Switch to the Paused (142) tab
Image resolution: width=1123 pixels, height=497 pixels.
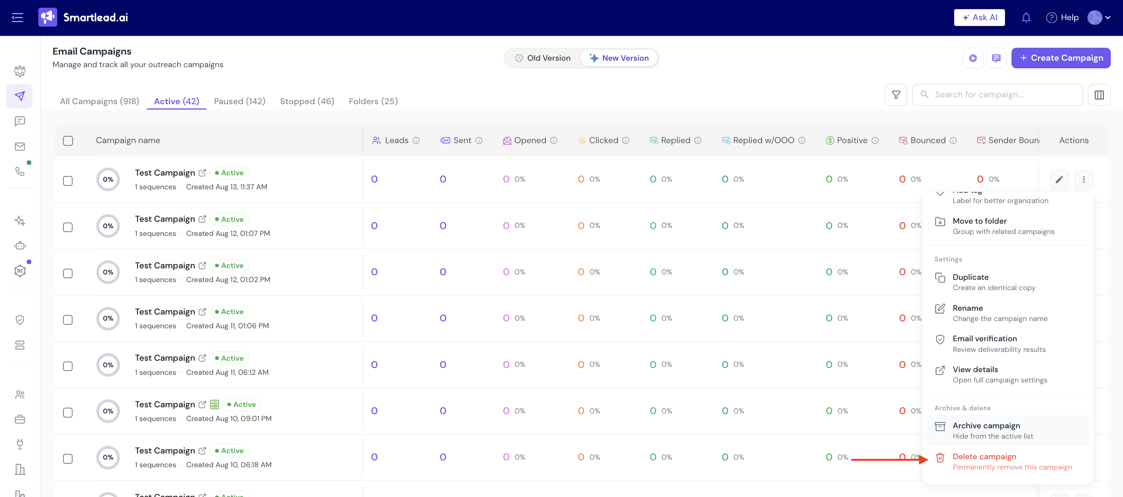(x=239, y=101)
